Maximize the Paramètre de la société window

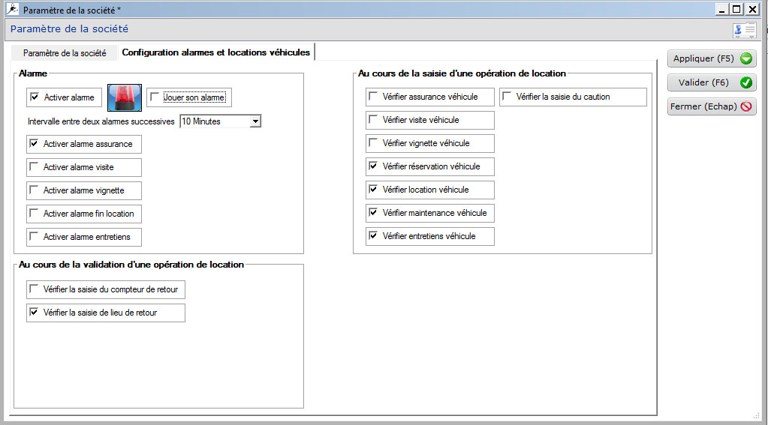736,9
